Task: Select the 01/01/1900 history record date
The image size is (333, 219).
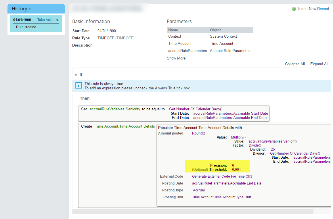Action: coord(22,20)
